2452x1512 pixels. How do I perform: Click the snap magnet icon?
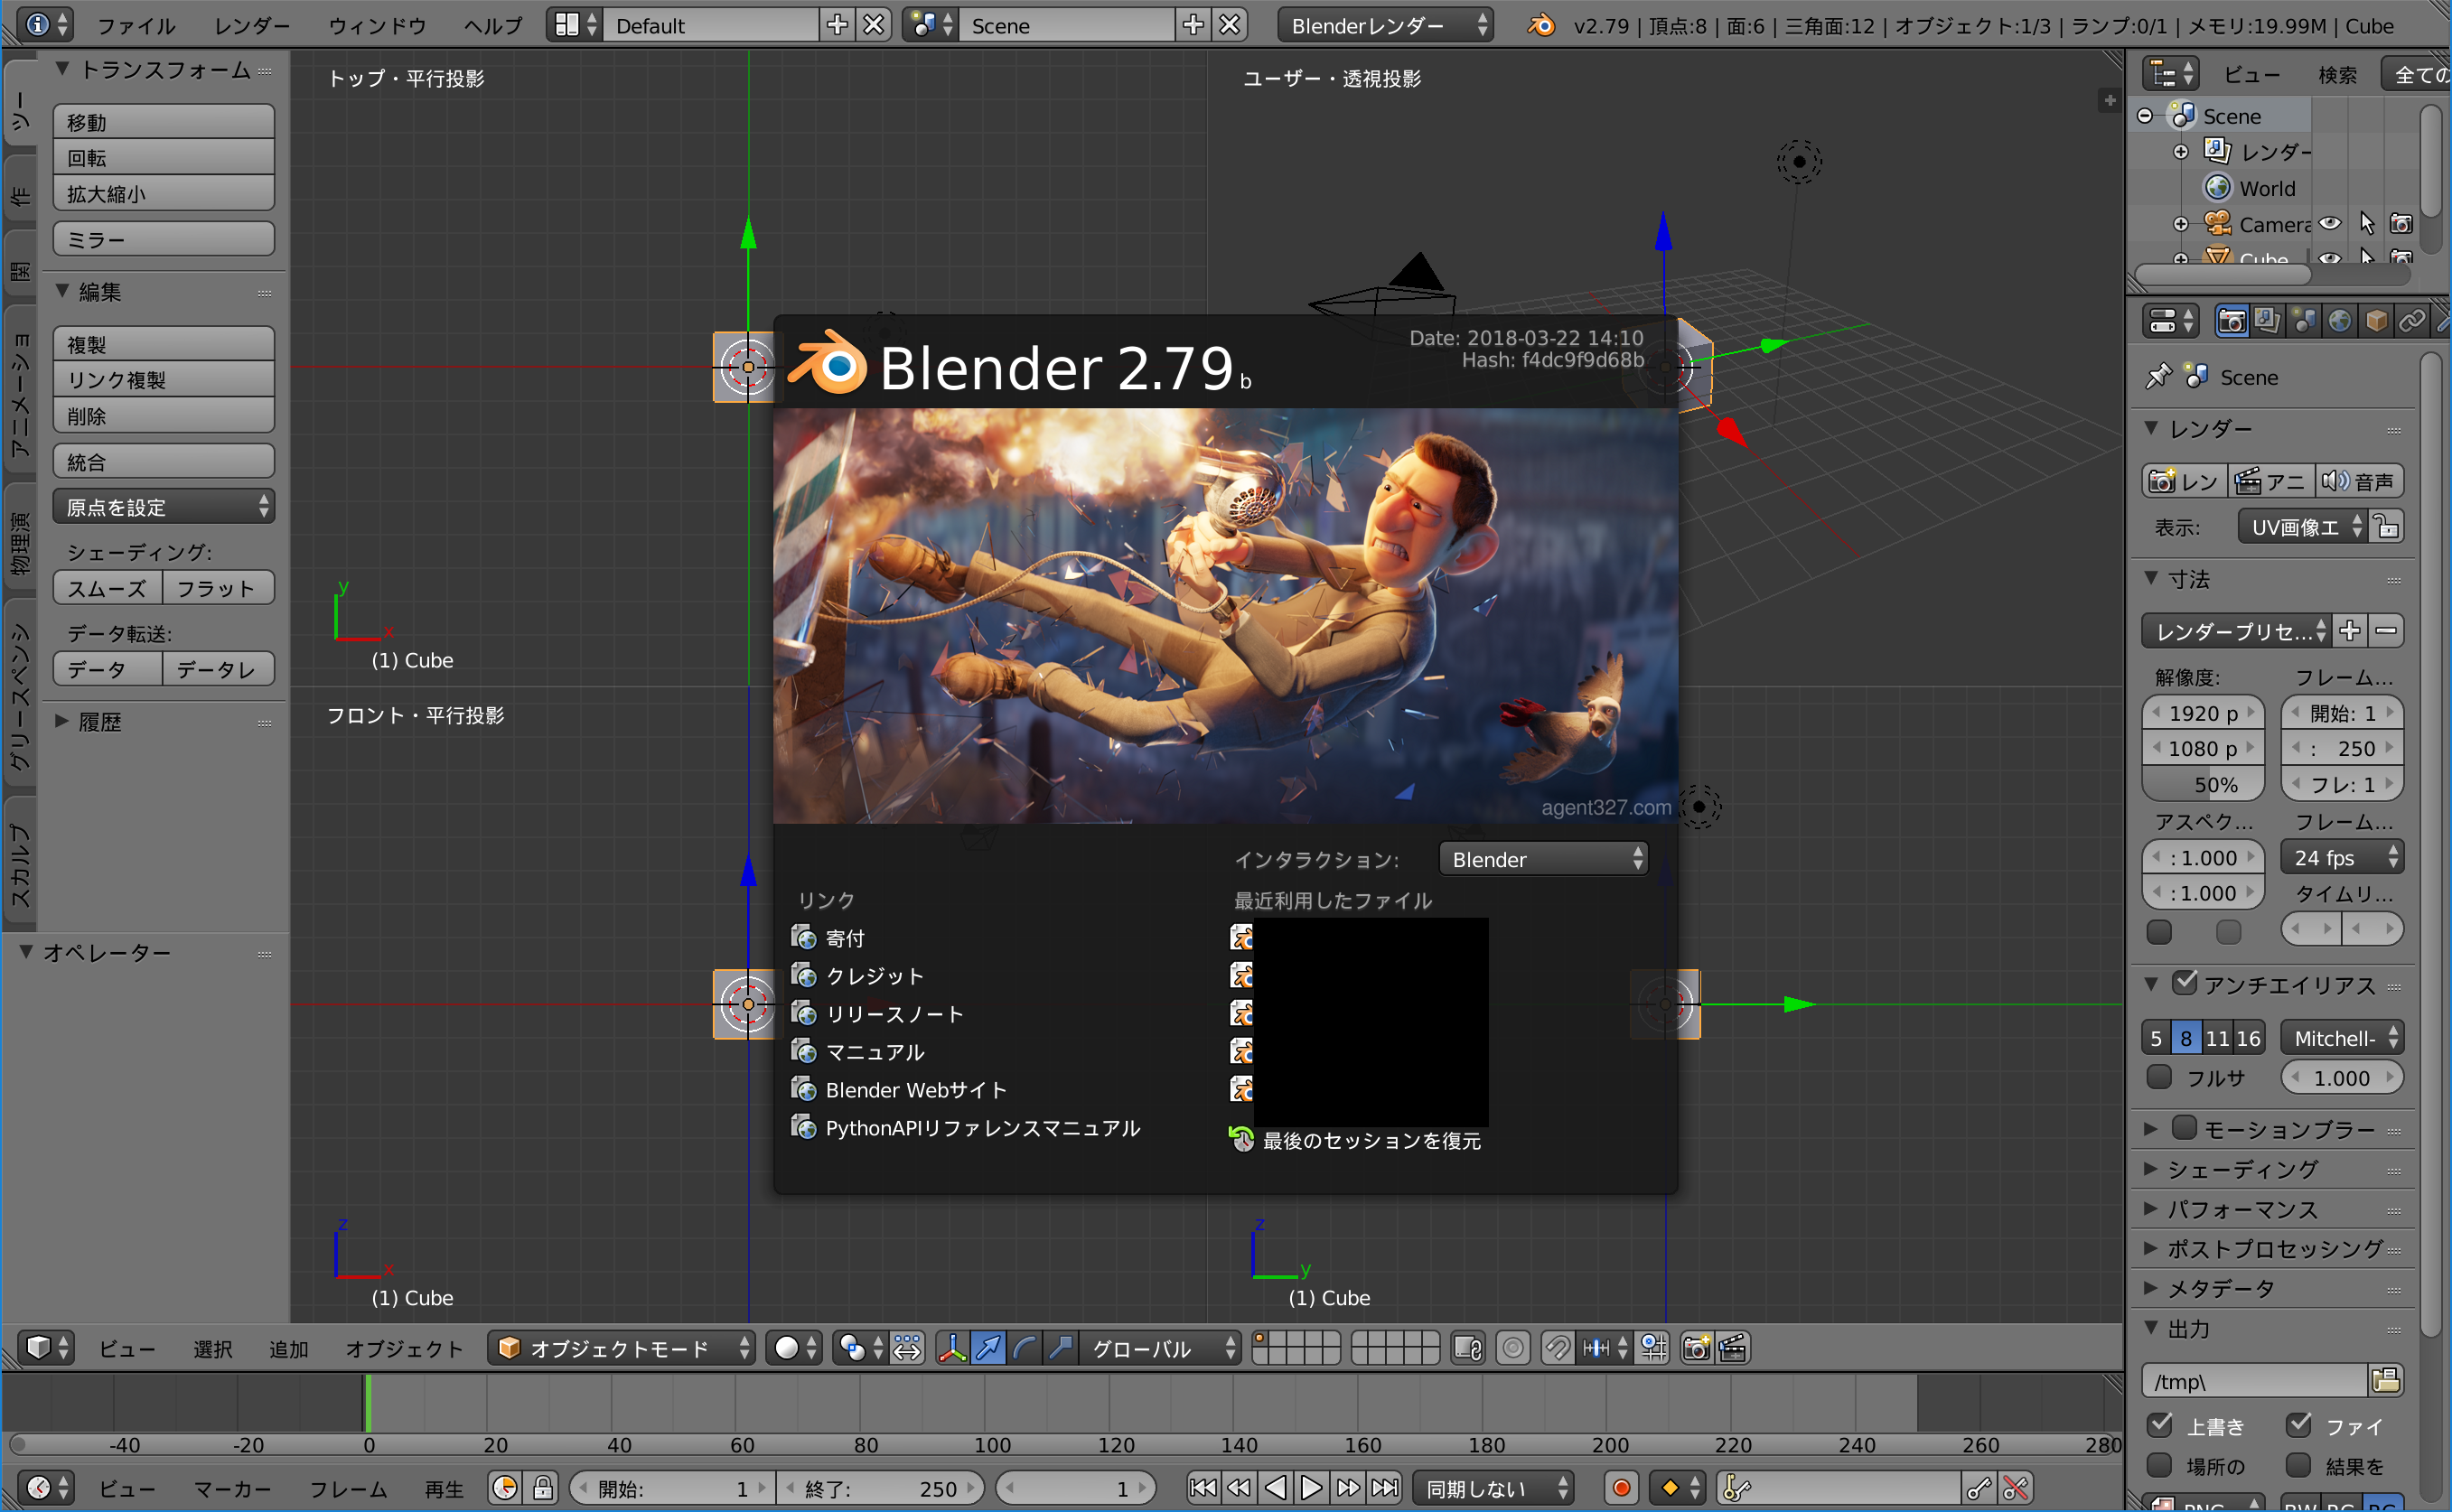point(1557,1348)
